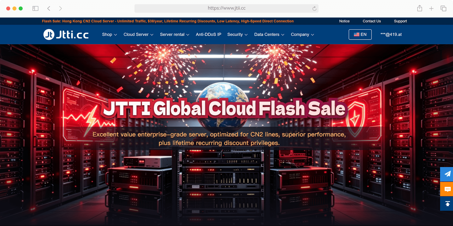The width and height of the screenshot is (453, 226).
Task: Show the tab overview icon
Action: pyautogui.click(x=443, y=8)
